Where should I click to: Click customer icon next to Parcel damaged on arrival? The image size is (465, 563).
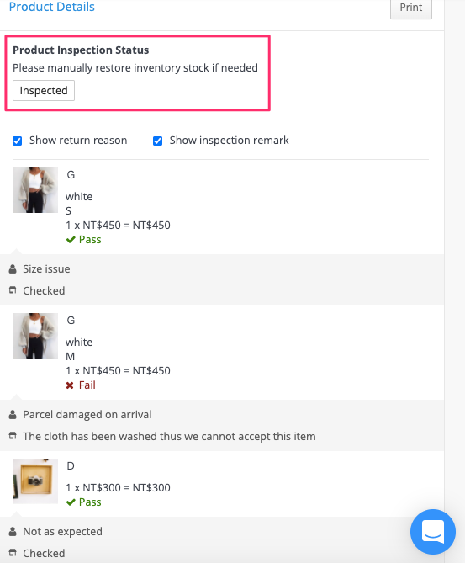(13, 415)
